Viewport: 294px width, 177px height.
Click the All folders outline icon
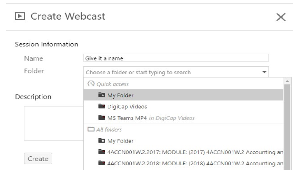tap(91, 129)
